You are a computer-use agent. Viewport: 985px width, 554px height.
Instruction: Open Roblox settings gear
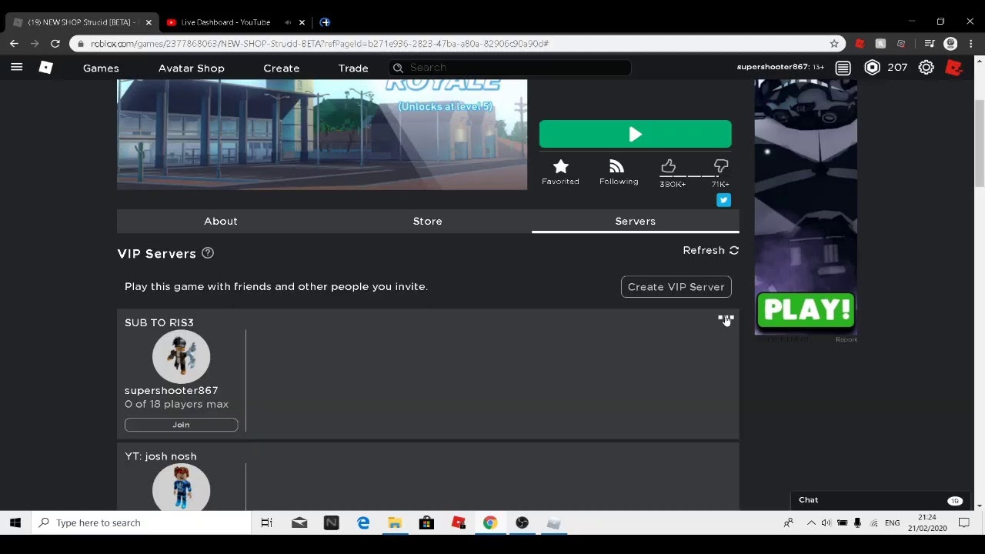coord(927,68)
